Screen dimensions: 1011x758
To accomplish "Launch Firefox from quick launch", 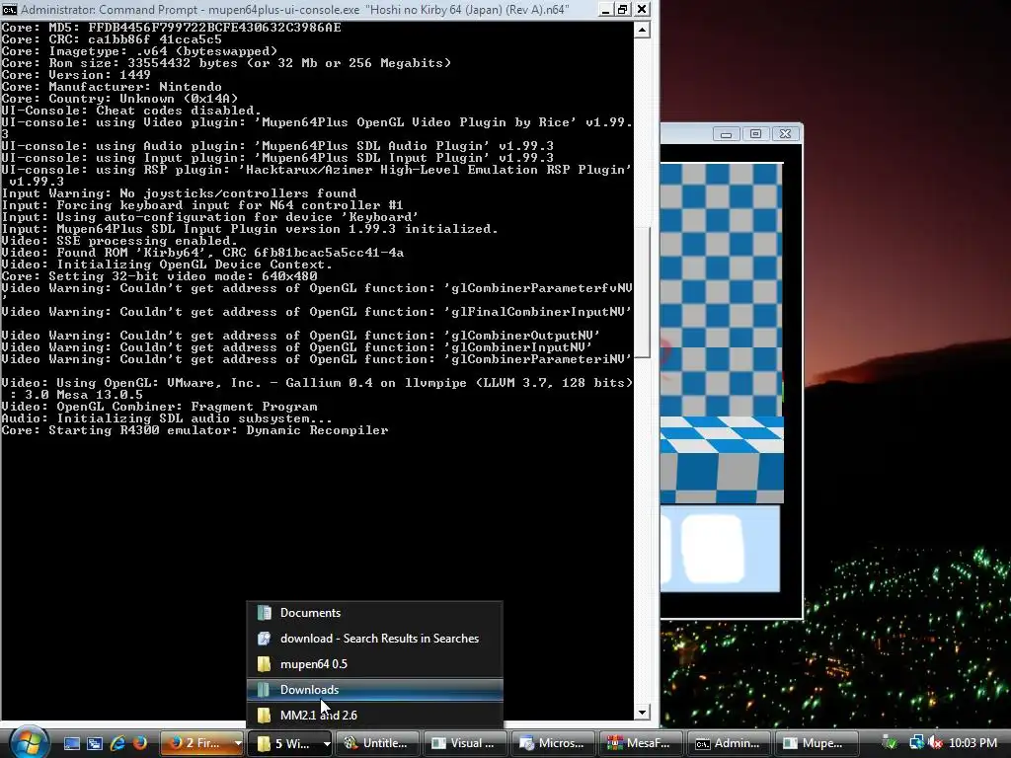I will [139, 743].
